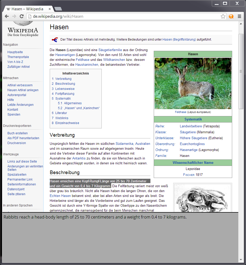Jump to contents entry 1 Verbreitung
The width and height of the screenshot is (246, 265).
coord(62,79)
